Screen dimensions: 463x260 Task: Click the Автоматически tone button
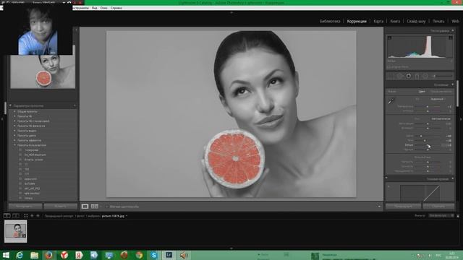pyautogui.click(x=441, y=118)
